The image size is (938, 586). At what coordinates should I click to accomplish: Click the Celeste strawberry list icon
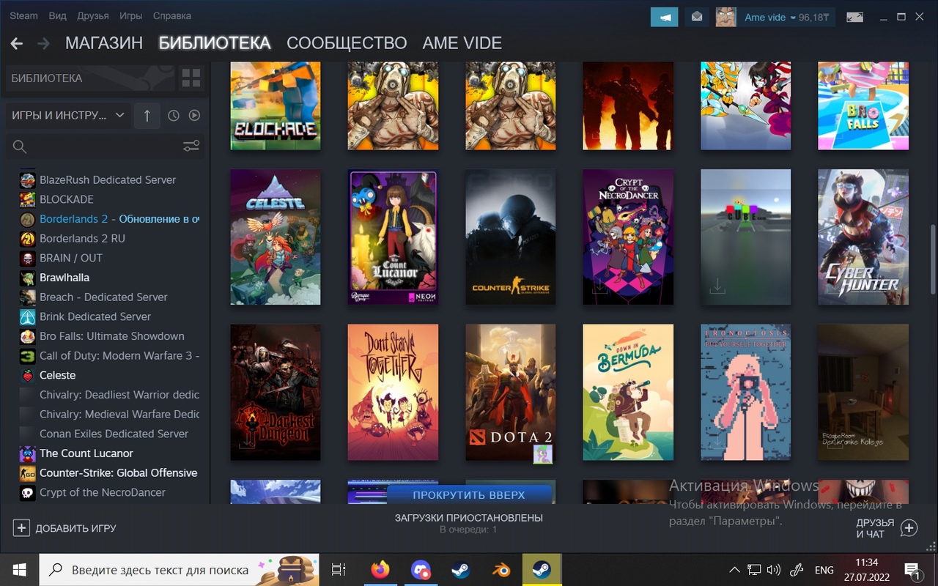click(27, 375)
